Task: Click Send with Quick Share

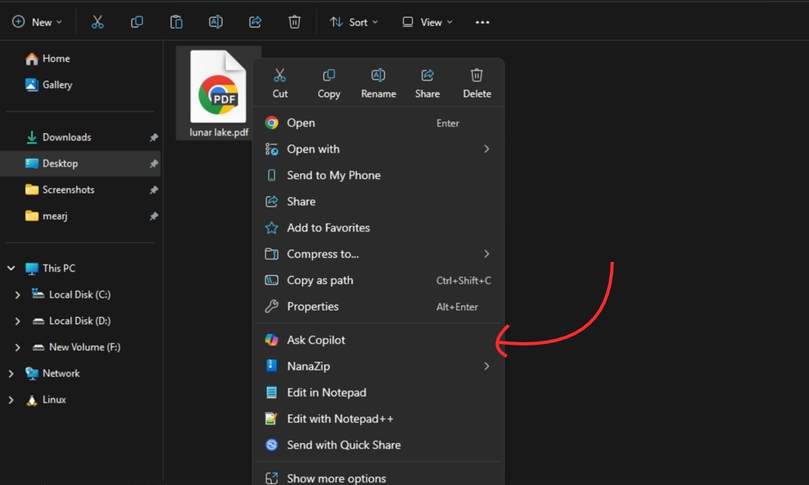Action: click(x=344, y=445)
